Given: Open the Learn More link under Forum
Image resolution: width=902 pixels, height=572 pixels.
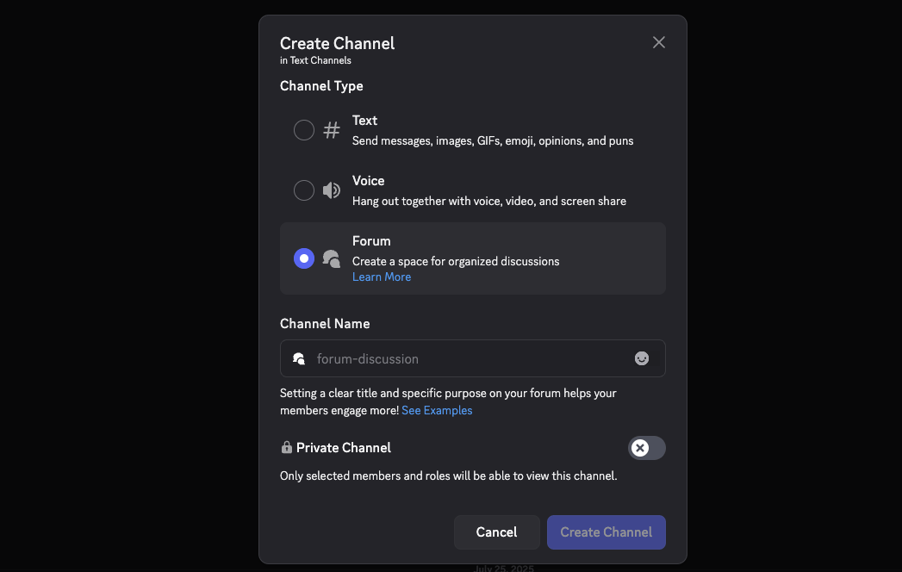Looking at the screenshot, I should coord(382,277).
